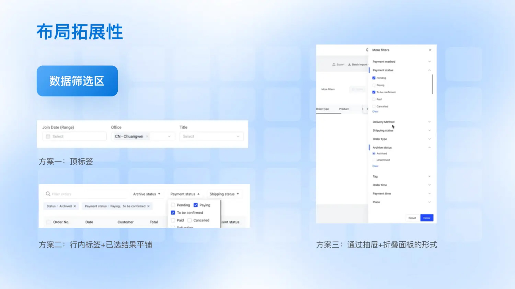Open the Title select dropdown
The image size is (515, 289).
(x=211, y=136)
